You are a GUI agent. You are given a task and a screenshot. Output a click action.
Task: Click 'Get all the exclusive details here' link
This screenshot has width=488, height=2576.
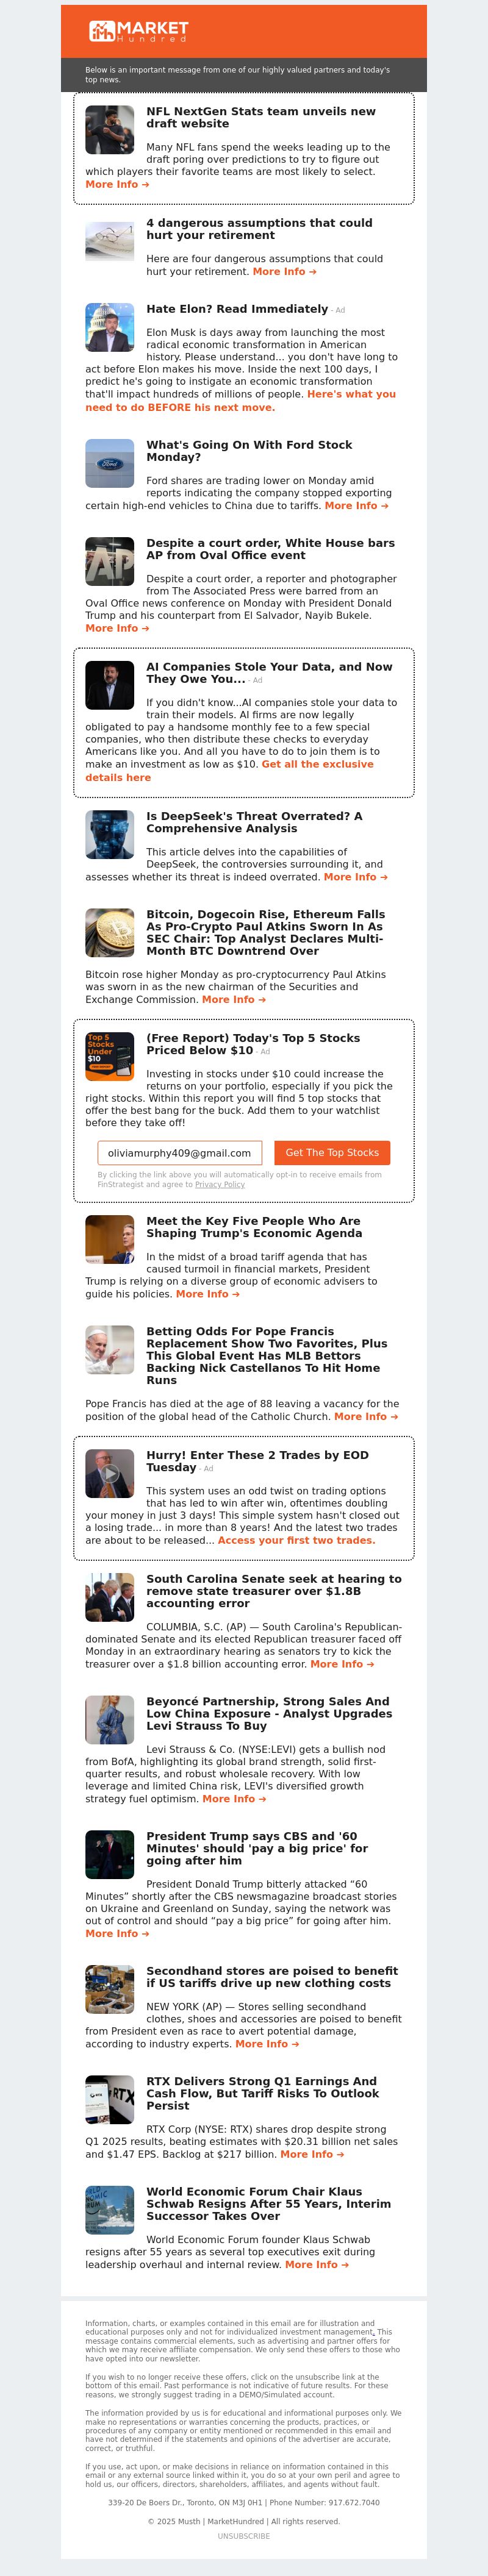[x=229, y=771]
